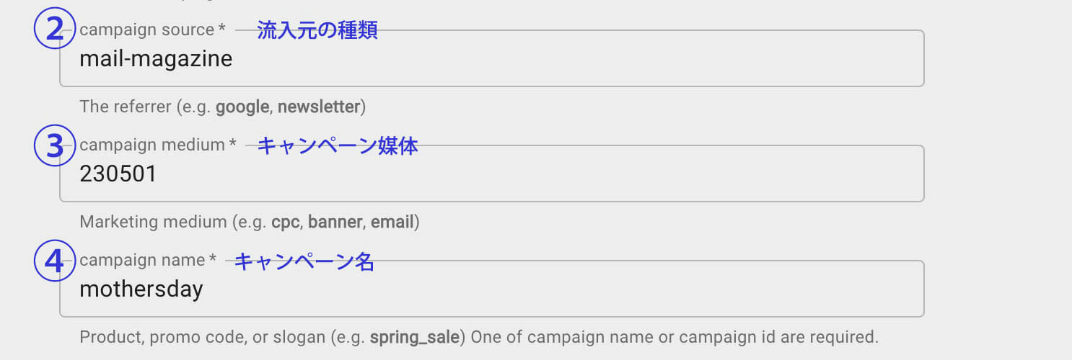Click "The referrer" helper text

[123, 107]
